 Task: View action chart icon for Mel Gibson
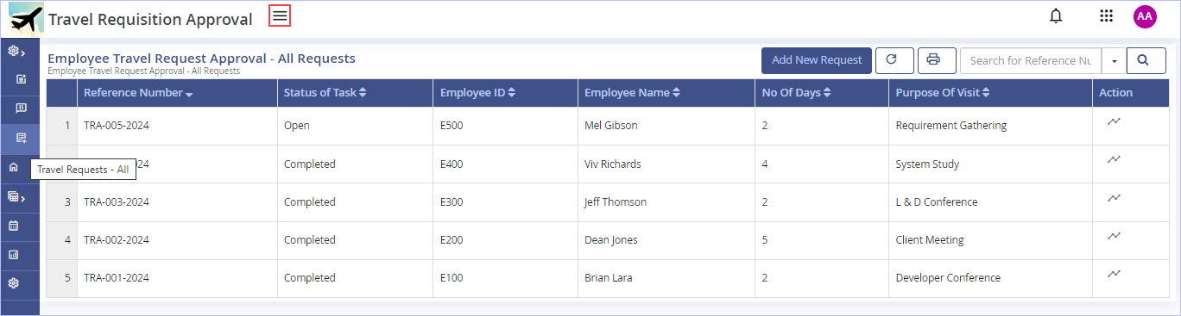[x=1115, y=121]
